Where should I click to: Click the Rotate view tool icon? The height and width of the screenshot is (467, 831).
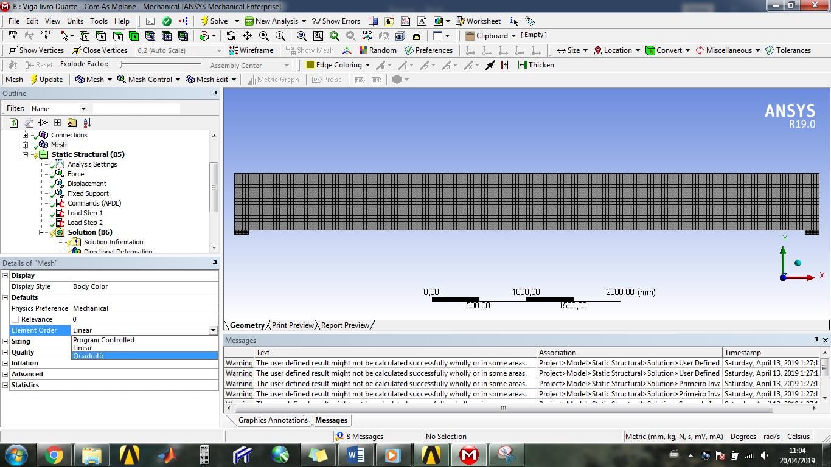pyautogui.click(x=231, y=36)
